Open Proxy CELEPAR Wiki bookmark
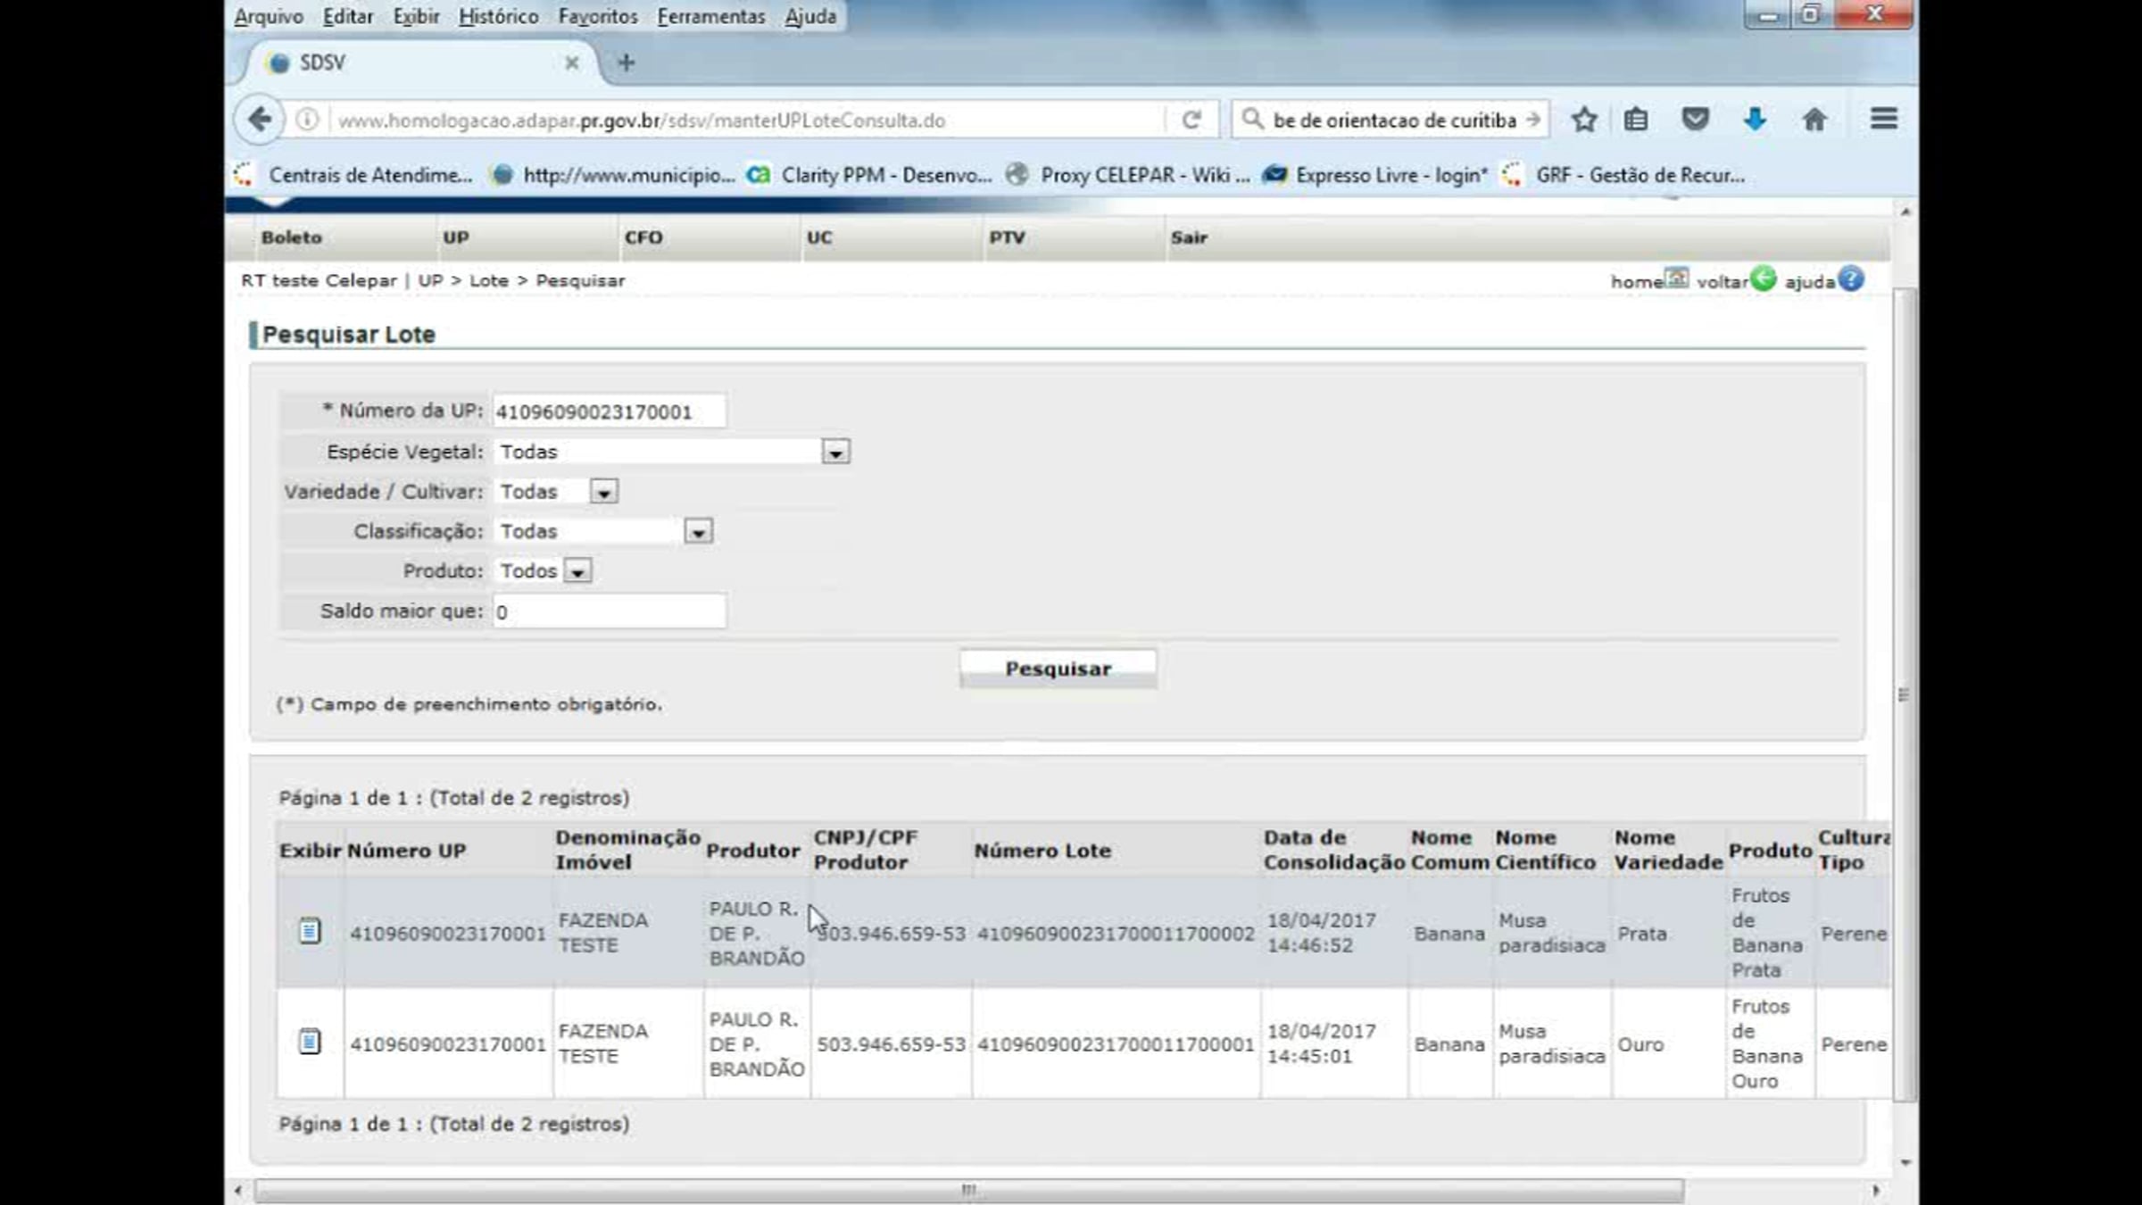2142x1205 pixels. [x=1127, y=175]
